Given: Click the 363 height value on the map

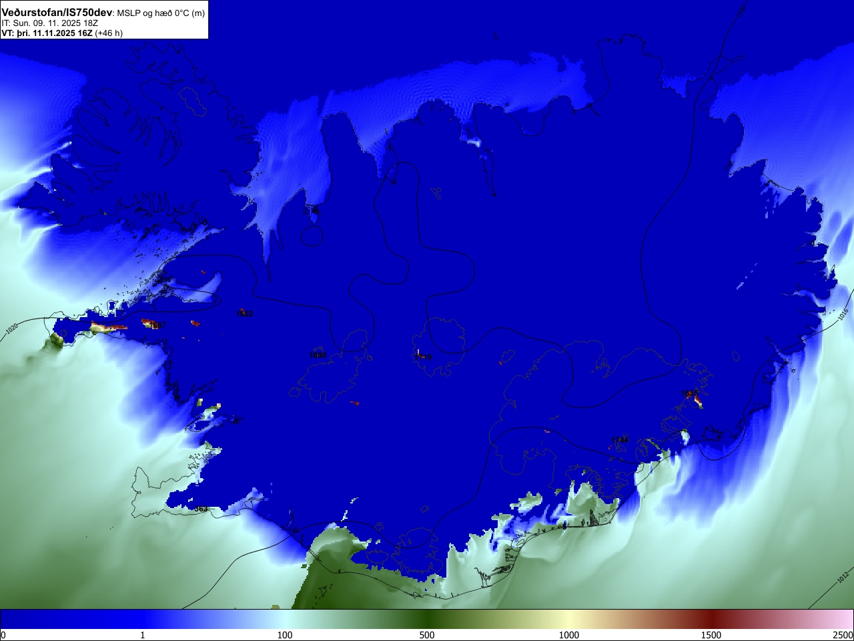Looking at the screenshot, I should 201,509.
